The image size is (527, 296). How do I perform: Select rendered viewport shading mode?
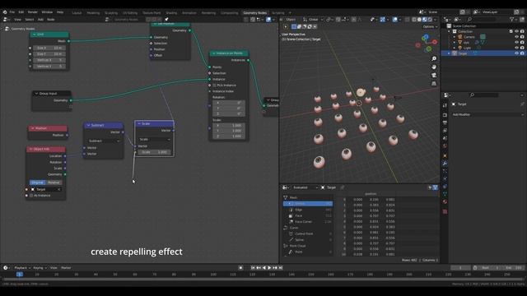pos(430,20)
